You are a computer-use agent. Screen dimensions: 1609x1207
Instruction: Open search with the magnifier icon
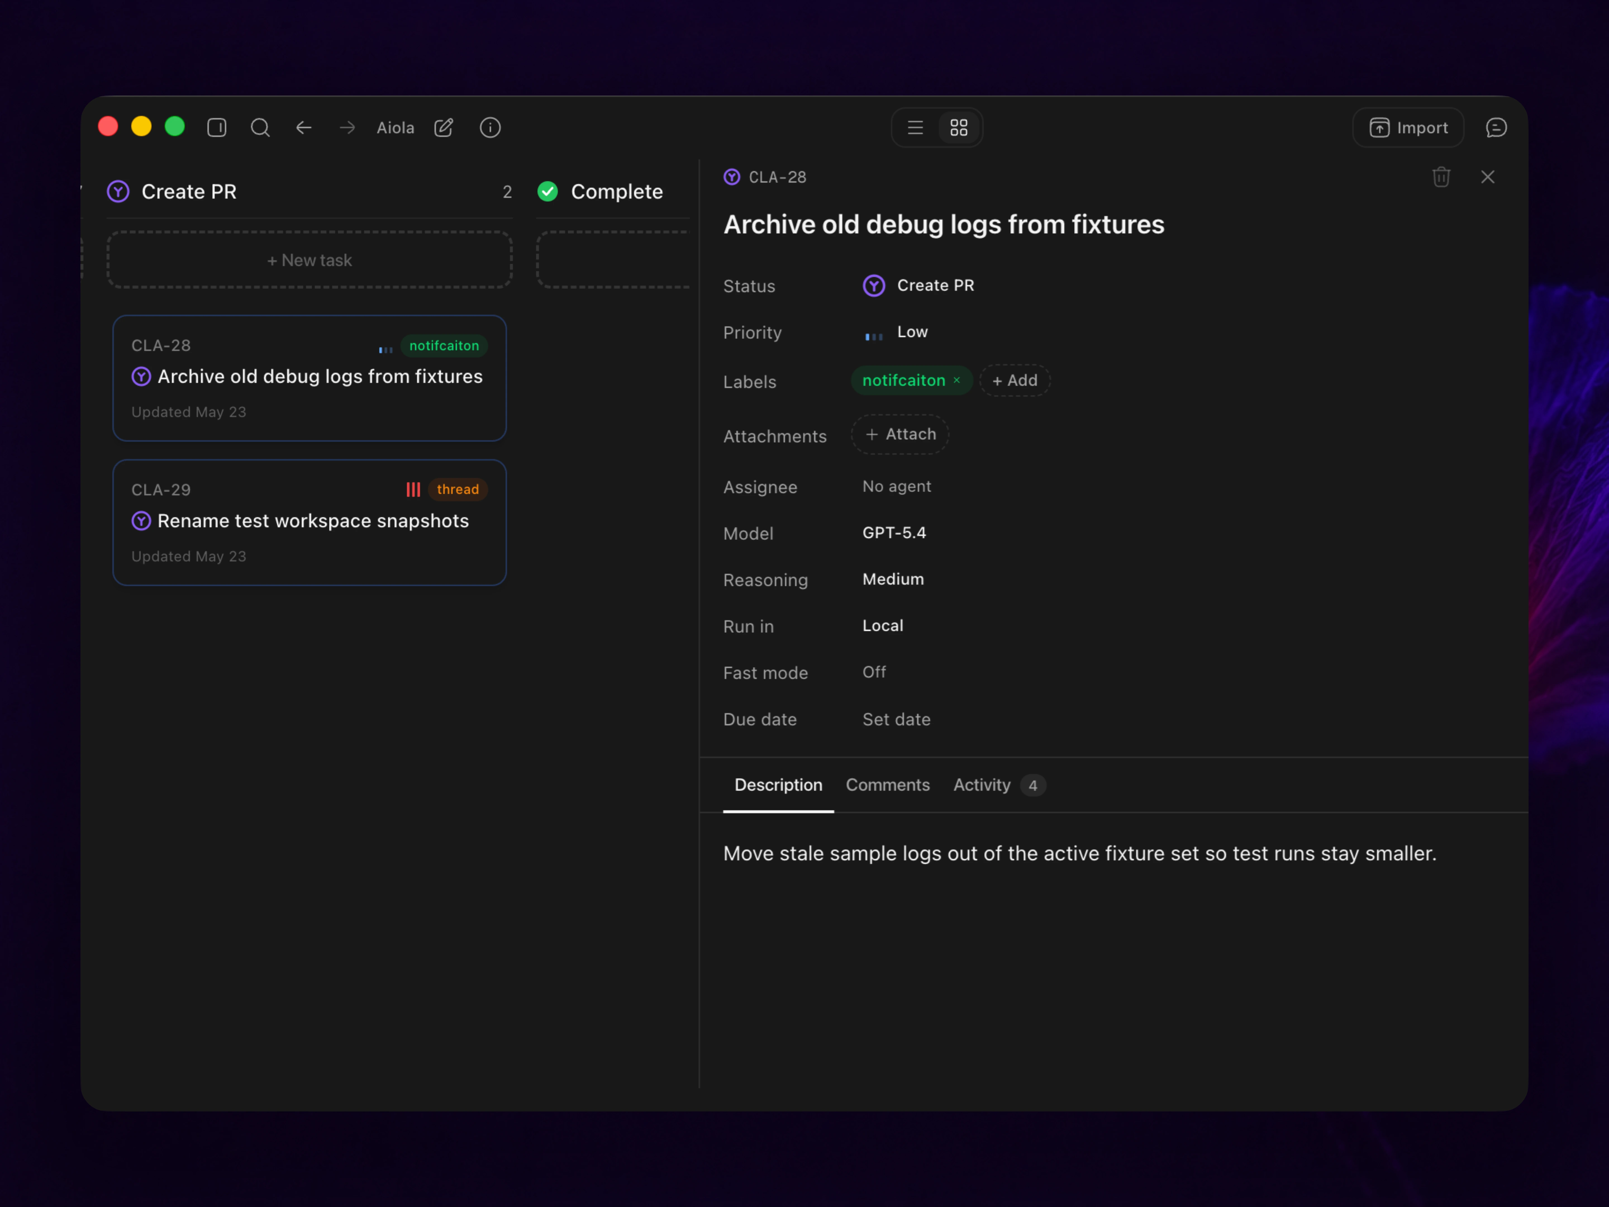tap(260, 128)
